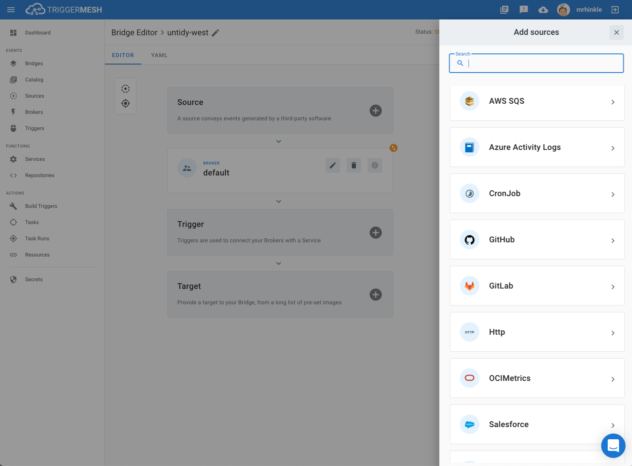Open the docs library icon in header

[x=504, y=10]
